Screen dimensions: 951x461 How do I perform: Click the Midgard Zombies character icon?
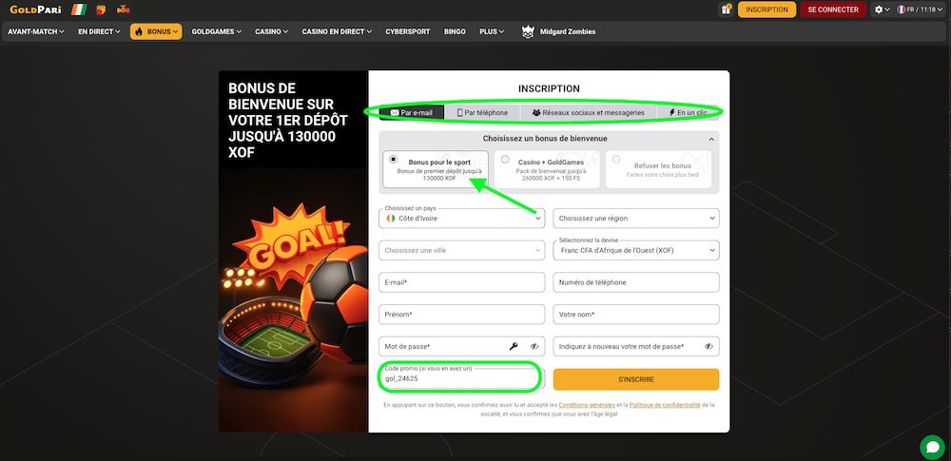coord(528,31)
